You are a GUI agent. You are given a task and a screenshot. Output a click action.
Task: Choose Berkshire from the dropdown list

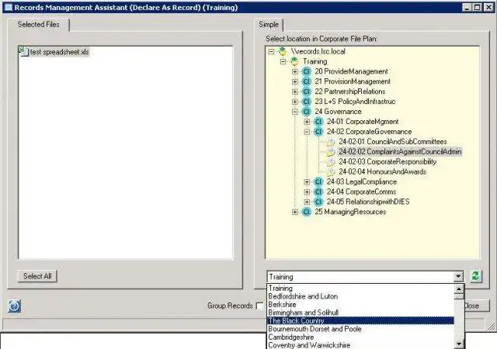coord(360,305)
